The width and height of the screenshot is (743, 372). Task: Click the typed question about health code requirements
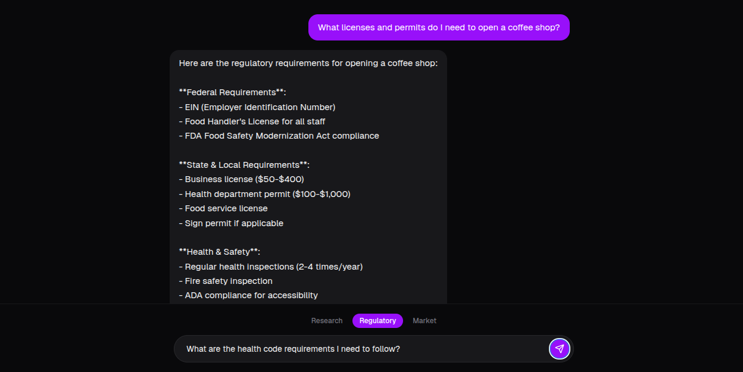point(293,349)
